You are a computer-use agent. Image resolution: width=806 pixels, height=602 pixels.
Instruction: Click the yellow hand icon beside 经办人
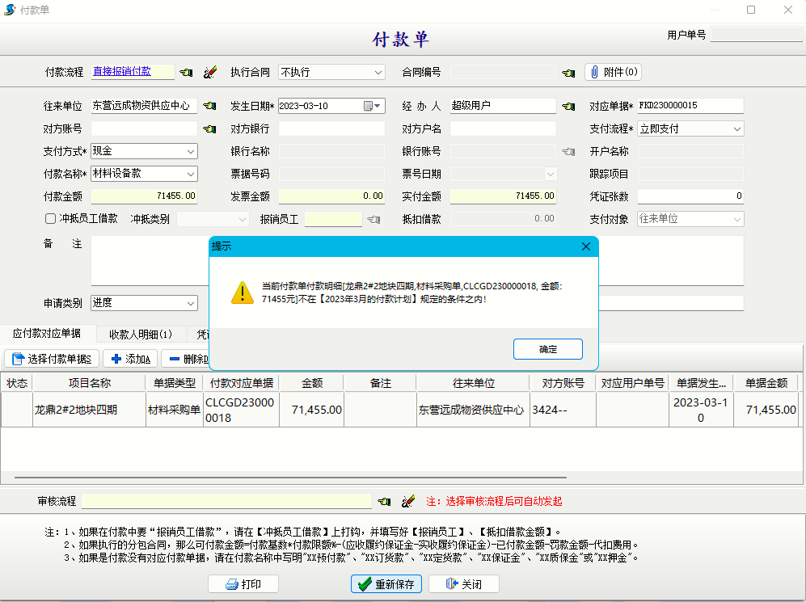coord(568,106)
